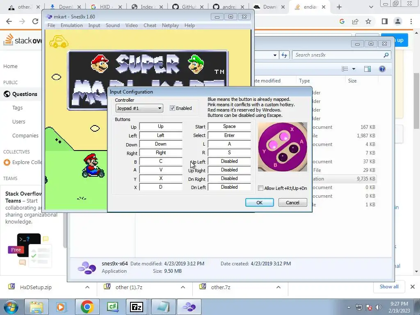This screenshot has height=315, width=420.
Task: Go back in Chrome browser
Action: pos(9,21)
